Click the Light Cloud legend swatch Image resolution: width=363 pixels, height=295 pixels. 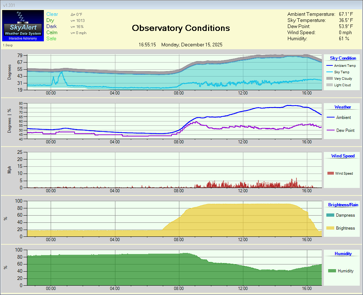click(329, 85)
